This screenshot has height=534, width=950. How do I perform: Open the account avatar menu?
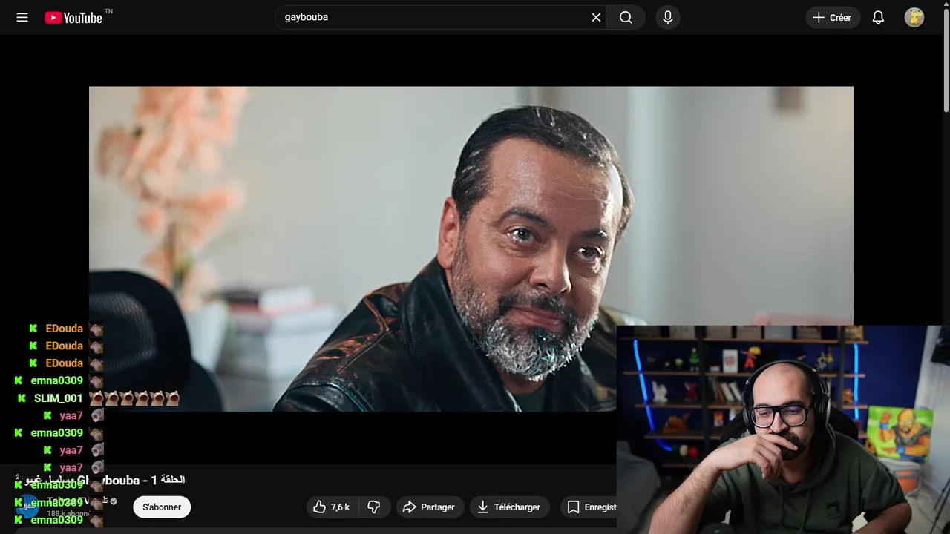coord(914,18)
